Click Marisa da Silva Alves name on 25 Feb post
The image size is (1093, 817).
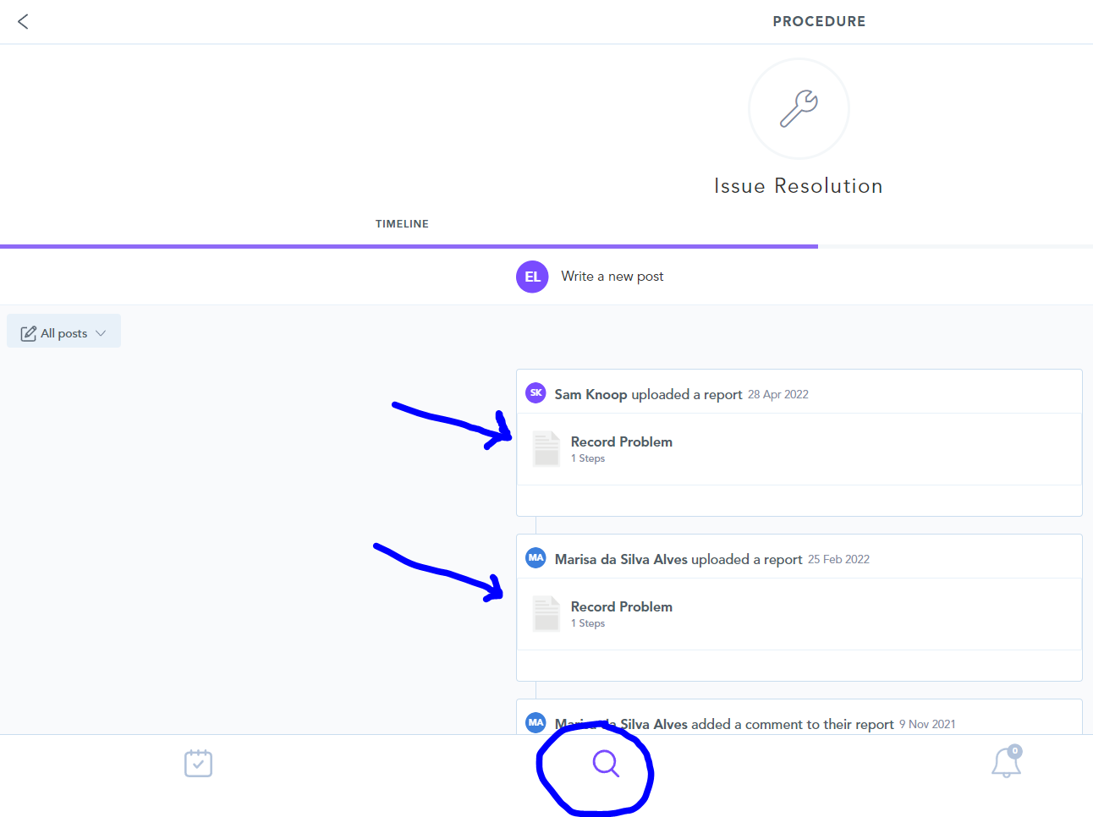tap(621, 559)
